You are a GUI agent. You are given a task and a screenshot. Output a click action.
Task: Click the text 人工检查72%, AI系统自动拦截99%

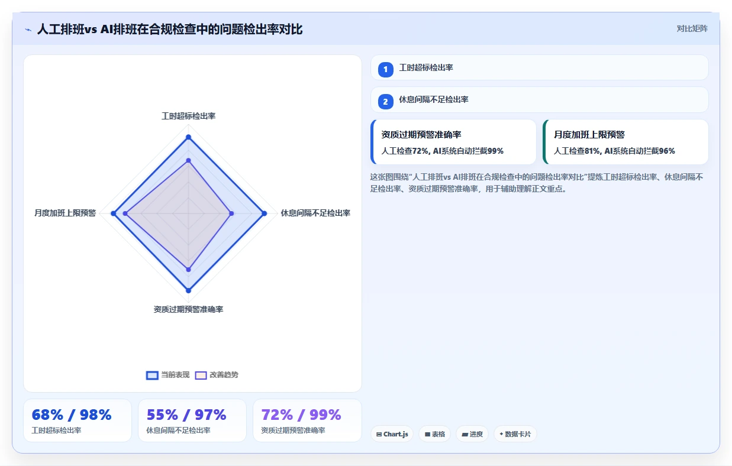pos(443,151)
